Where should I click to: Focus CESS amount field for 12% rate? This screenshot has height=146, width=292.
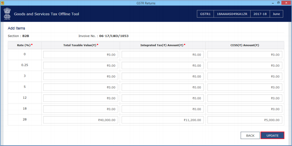point(245,98)
